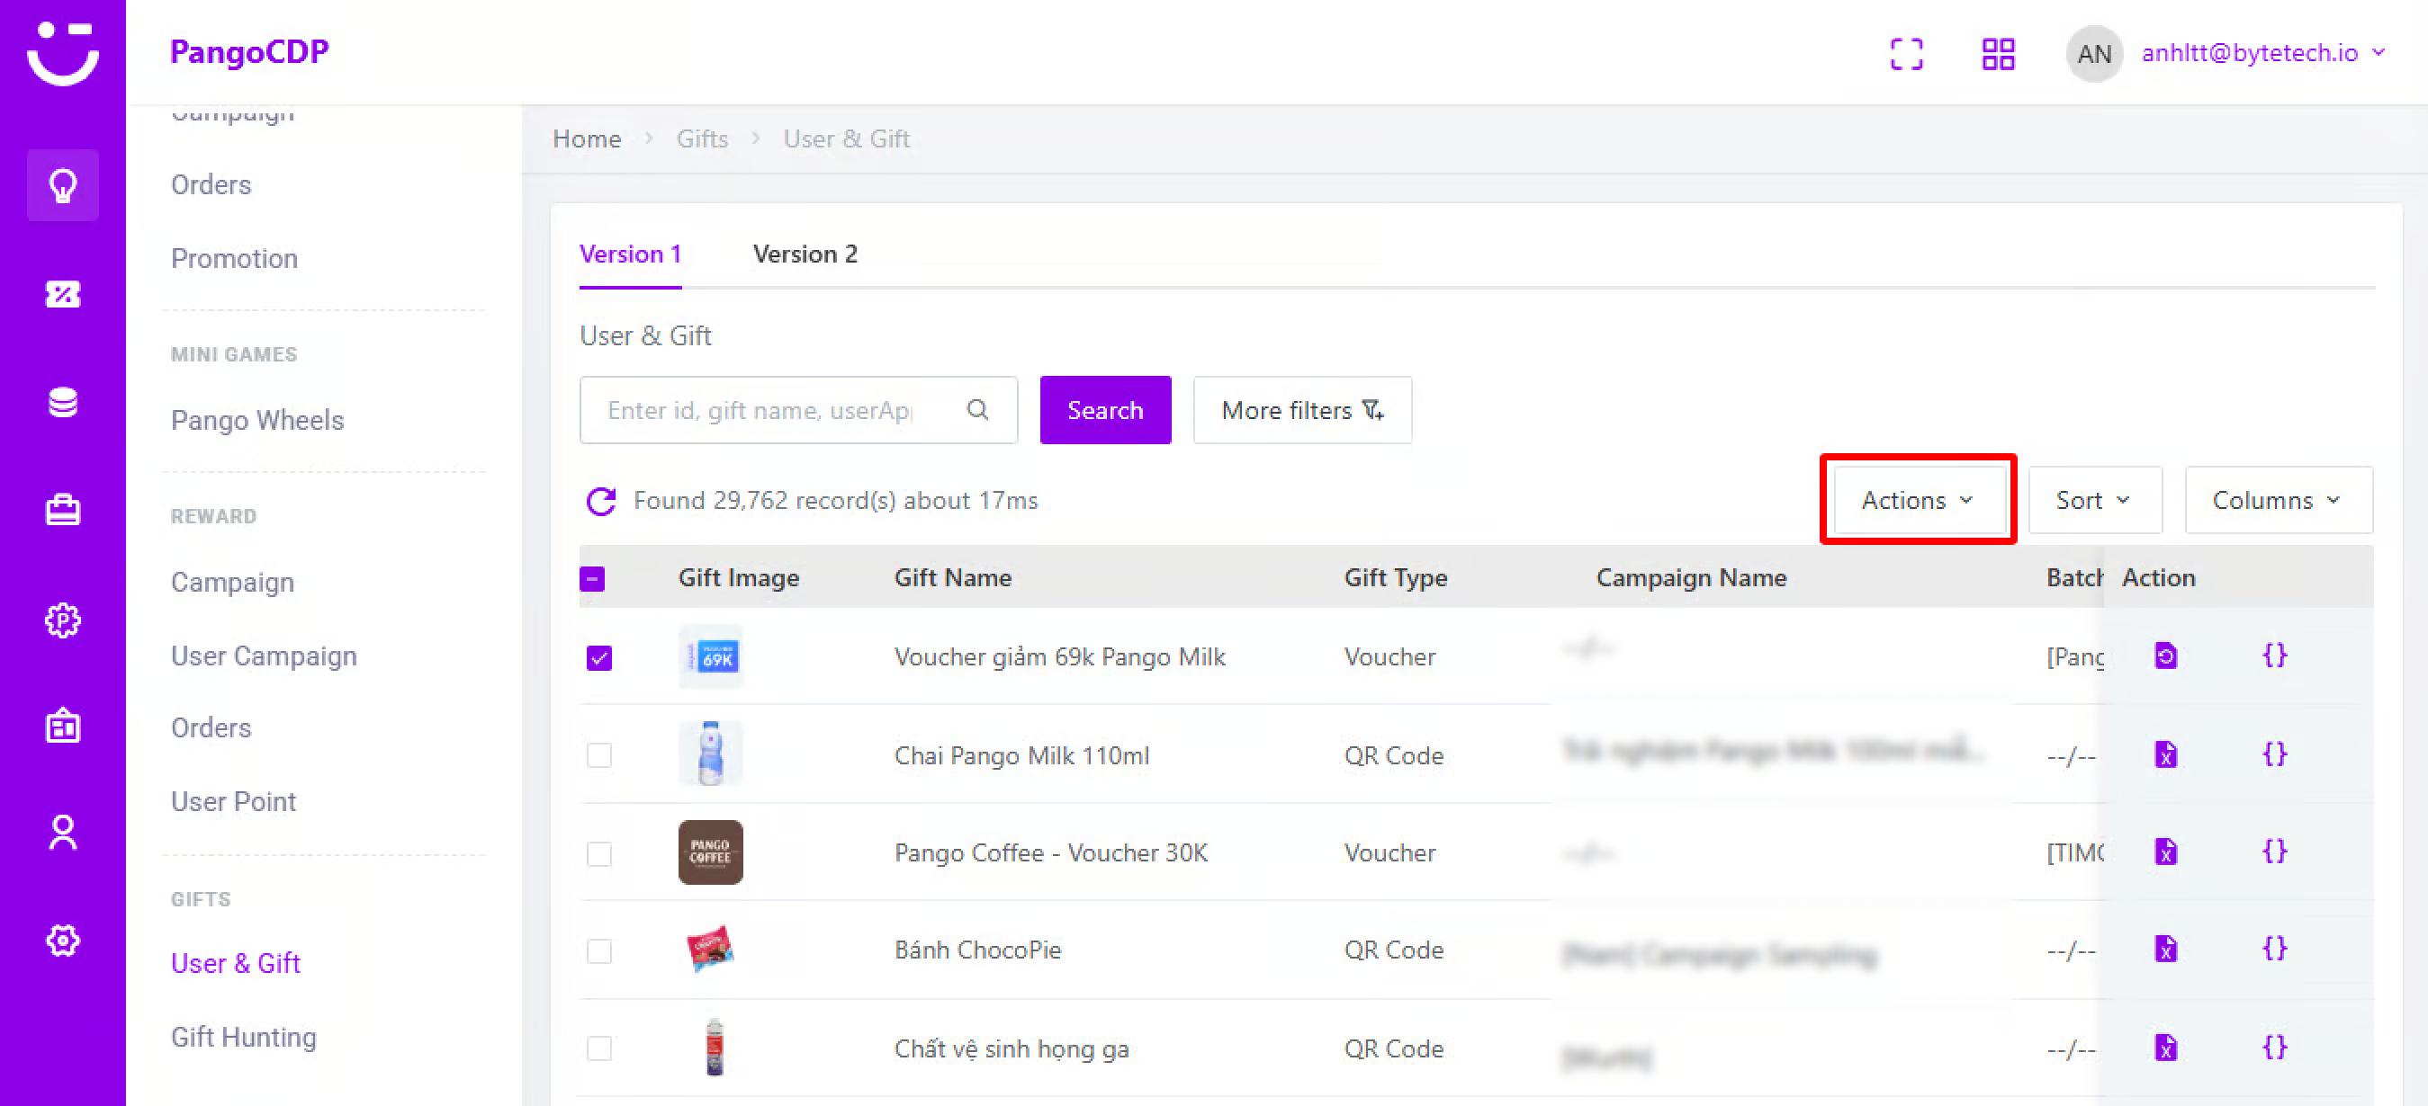Click the Pango Coffee gift thumbnail
2428x1106 pixels.
click(710, 852)
